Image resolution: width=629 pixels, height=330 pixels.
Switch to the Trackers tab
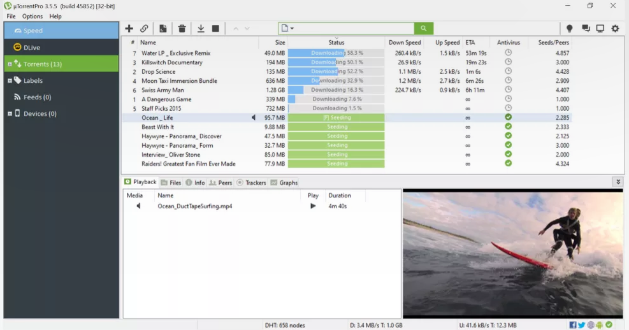click(x=252, y=183)
